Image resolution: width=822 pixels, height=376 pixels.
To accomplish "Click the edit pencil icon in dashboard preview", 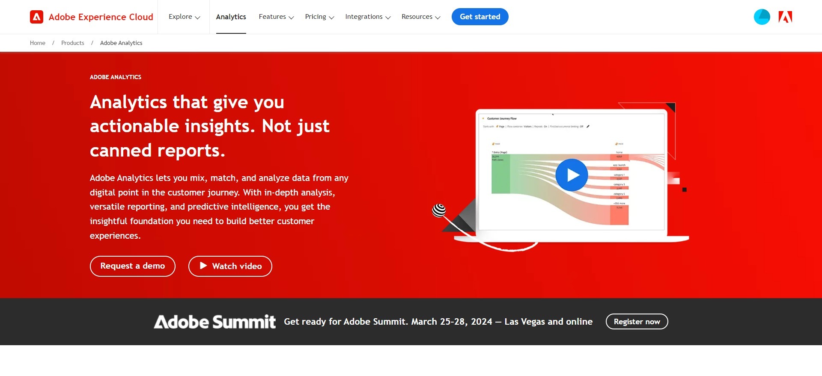I will click(588, 127).
